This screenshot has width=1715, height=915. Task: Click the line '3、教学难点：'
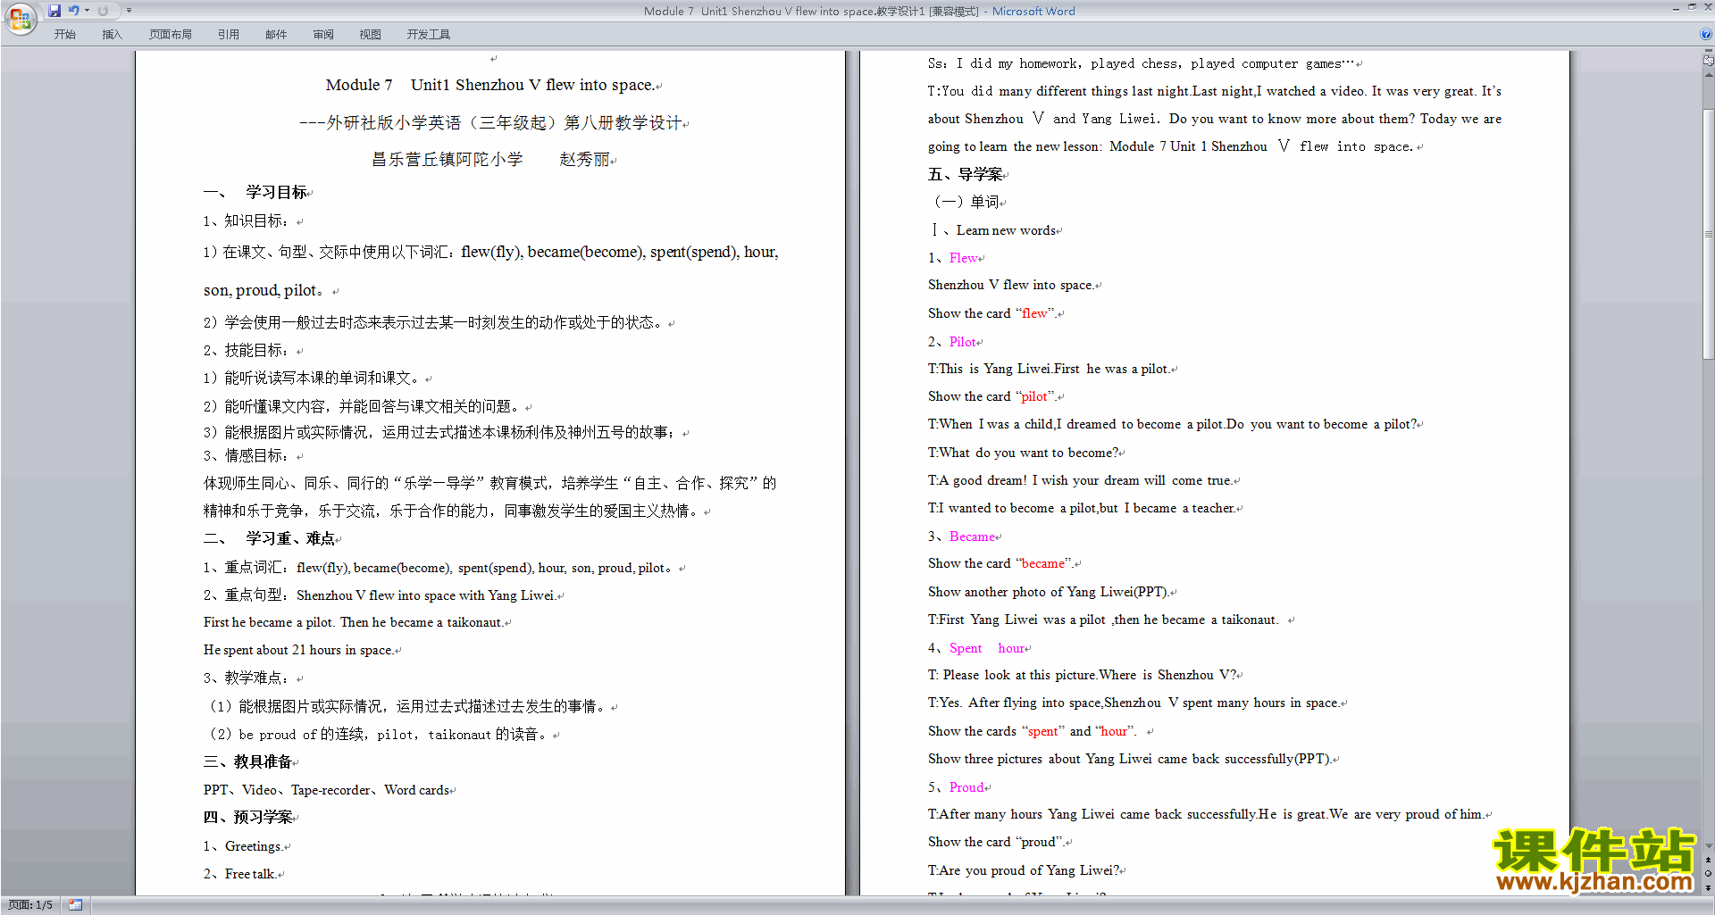click(x=247, y=678)
